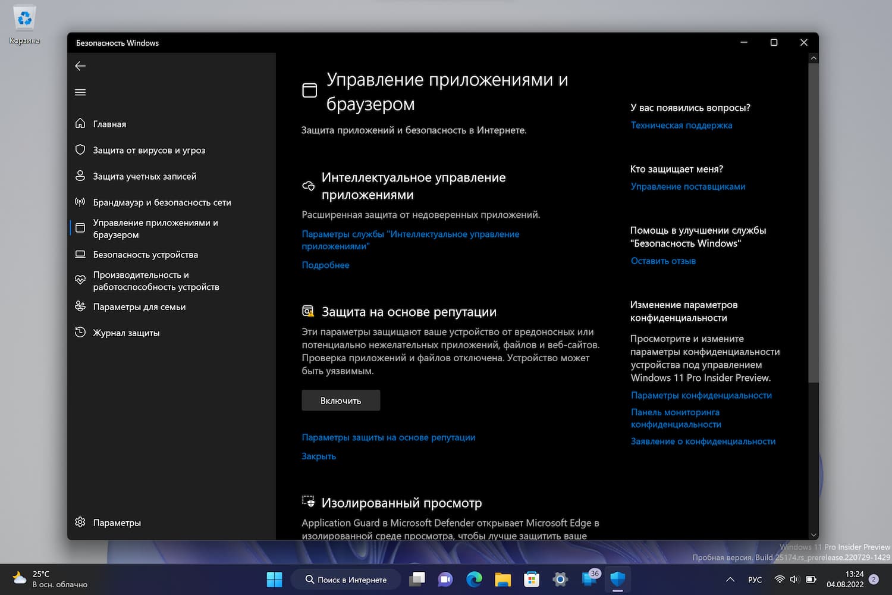
Task: Open Параметры защиты на основе репутации
Action: point(388,437)
